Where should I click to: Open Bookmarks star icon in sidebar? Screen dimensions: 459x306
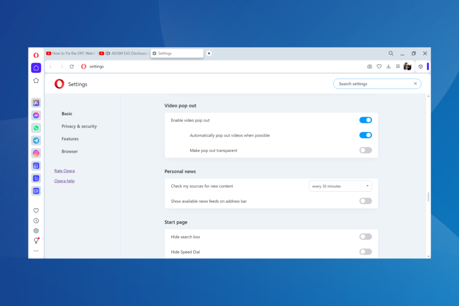tap(36, 81)
